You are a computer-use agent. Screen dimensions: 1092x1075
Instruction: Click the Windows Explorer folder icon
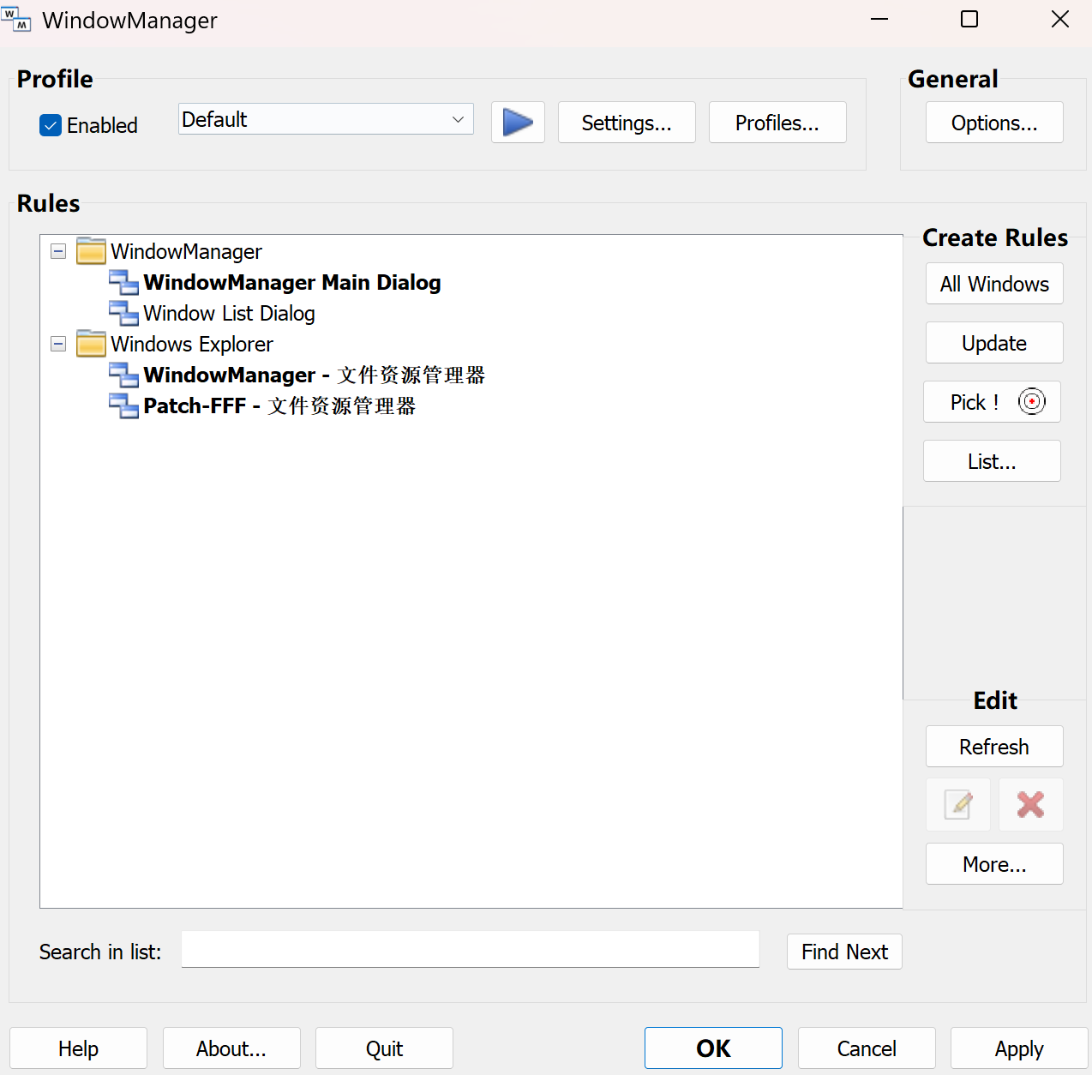pyautogui.click(x=91, y=344)
